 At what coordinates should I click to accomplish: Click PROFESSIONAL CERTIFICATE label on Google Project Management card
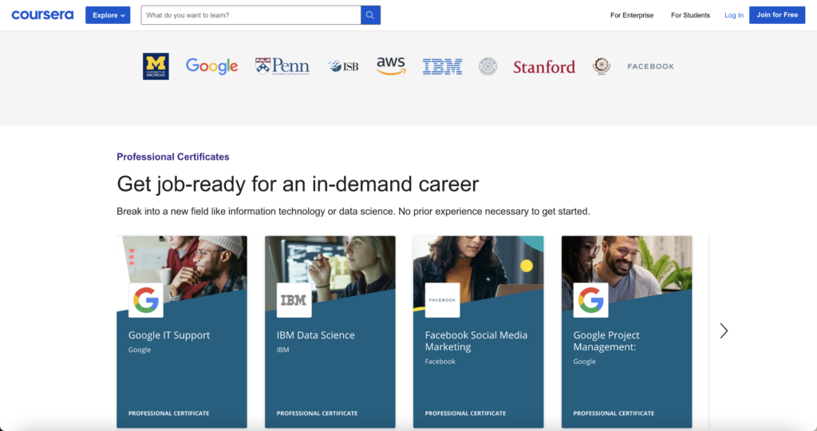coord(614,413)
